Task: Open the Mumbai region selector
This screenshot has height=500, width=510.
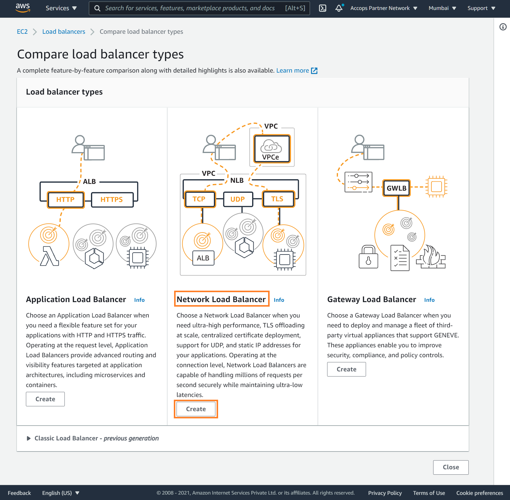Action: point(442,8)
